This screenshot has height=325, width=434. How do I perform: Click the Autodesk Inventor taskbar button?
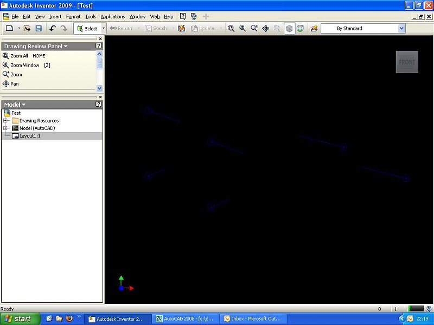coord(117,318)
